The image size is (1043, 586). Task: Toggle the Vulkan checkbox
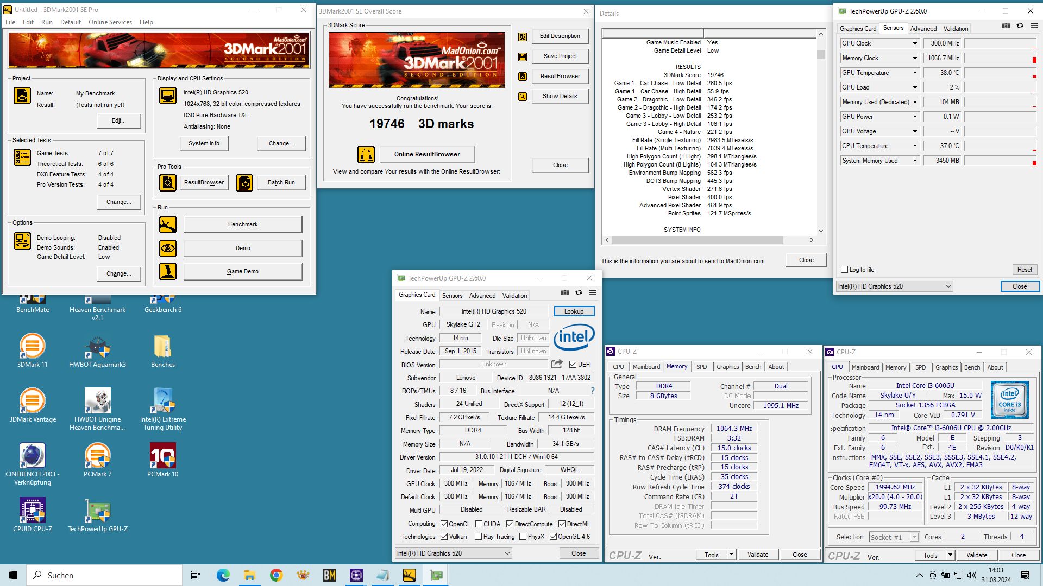[444, 537]
